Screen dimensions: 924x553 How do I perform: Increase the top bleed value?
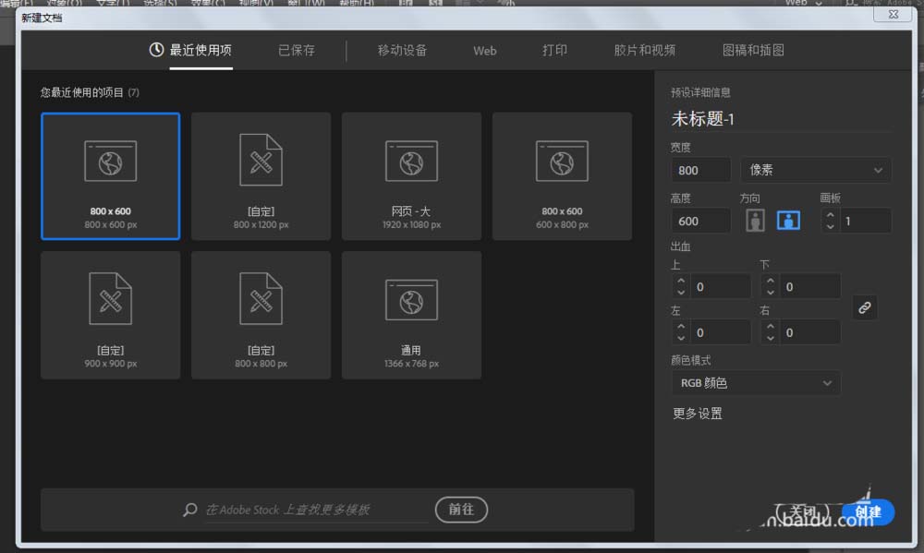681,281
